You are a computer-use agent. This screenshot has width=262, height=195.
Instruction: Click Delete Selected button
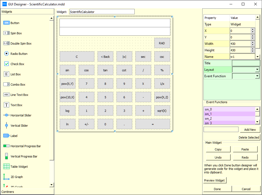click(x=249, y=137)
